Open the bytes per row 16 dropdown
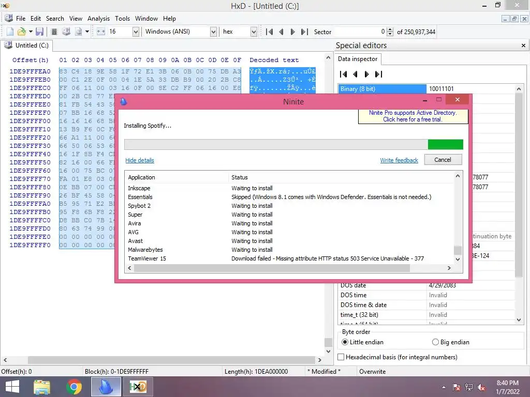 [136, 32]
